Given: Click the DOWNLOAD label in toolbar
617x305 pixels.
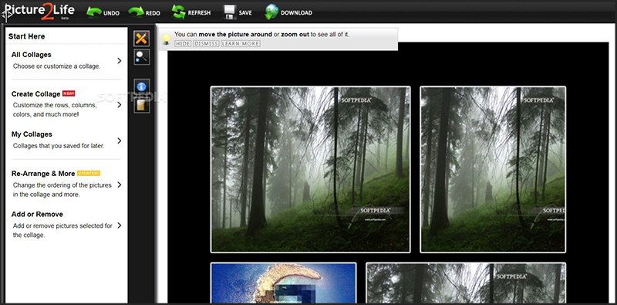Looking at the screenshot, I should click(x=296, y=12).
